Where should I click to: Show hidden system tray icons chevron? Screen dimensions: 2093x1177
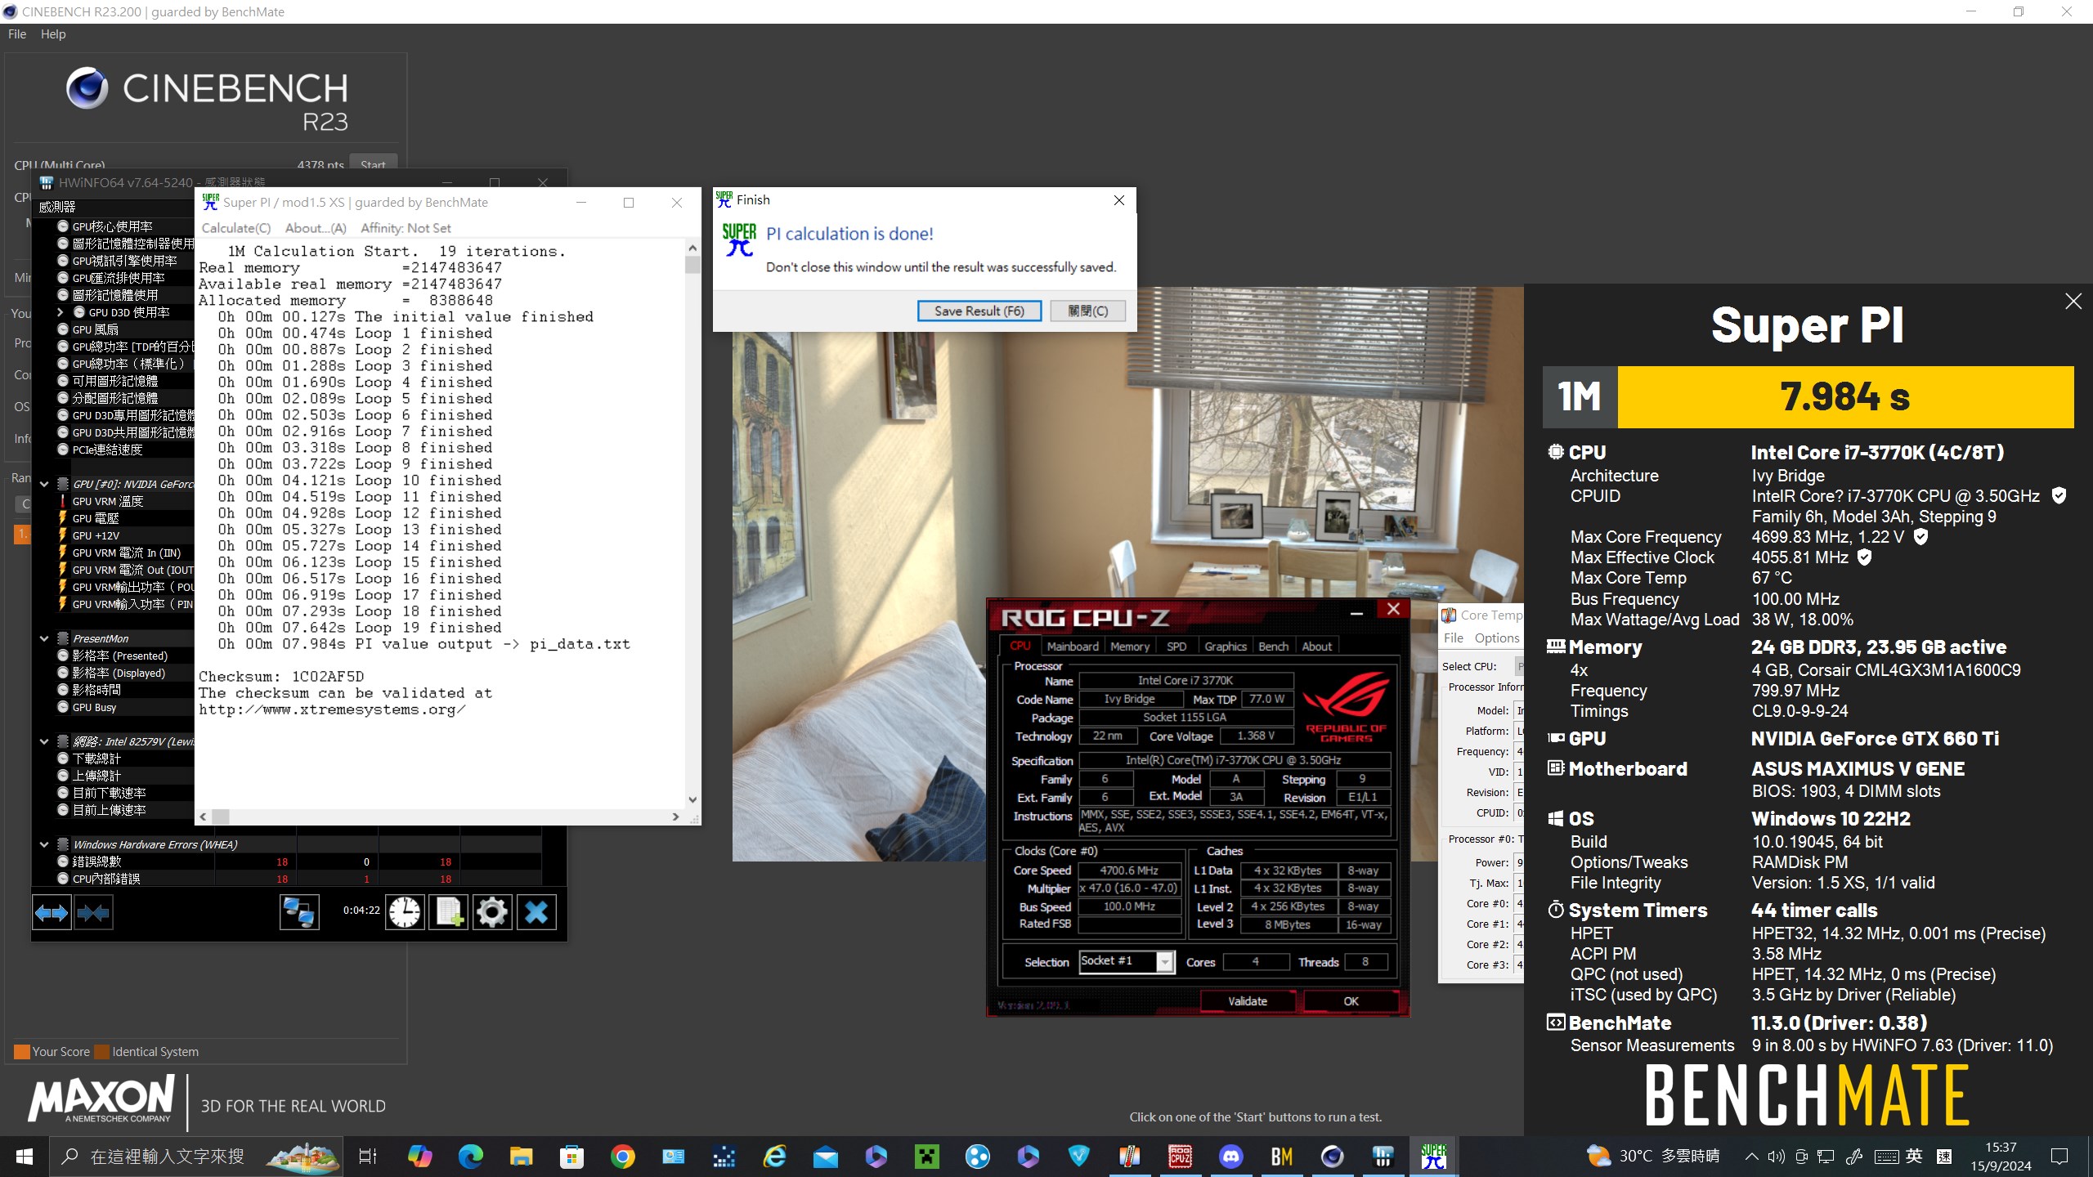point(1751,1157)
